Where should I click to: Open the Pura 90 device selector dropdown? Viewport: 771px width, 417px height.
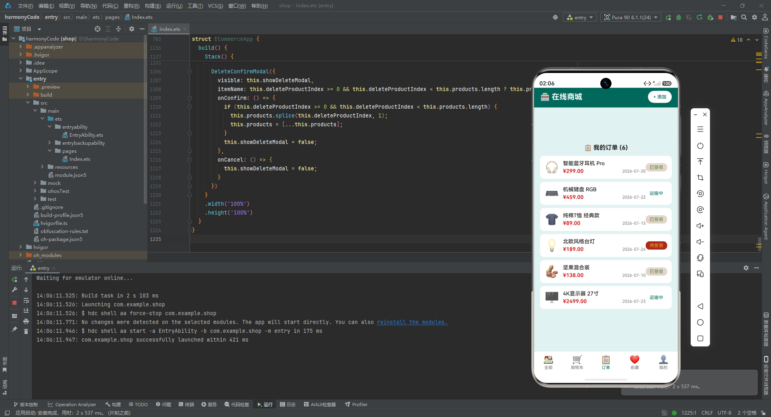click(631, 18)
